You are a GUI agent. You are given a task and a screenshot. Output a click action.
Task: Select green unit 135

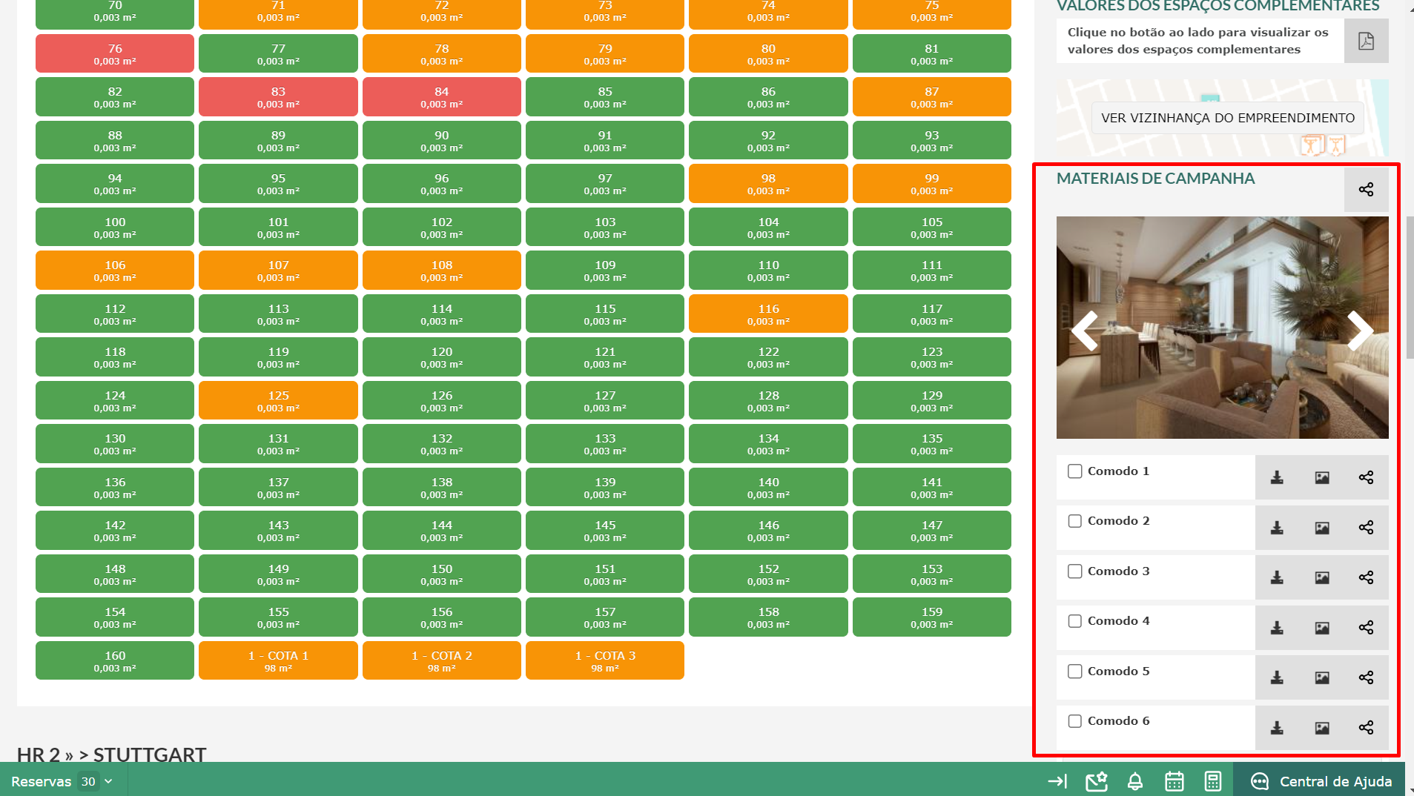pos(932,443)
